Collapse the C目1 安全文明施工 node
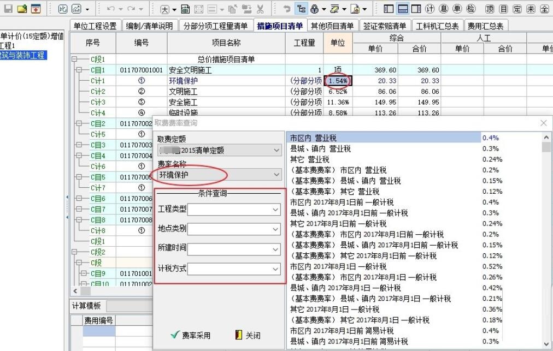 [x=79, y=70]
